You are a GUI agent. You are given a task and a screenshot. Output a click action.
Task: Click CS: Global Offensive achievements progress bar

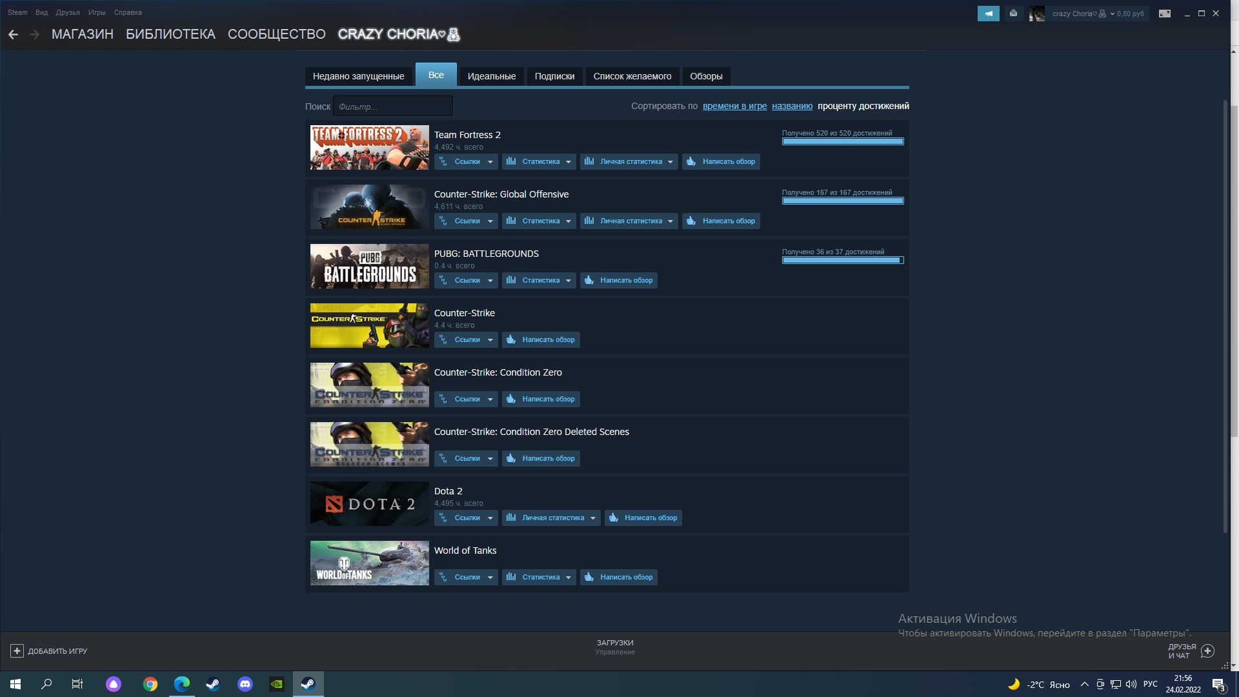pos(843,201)
